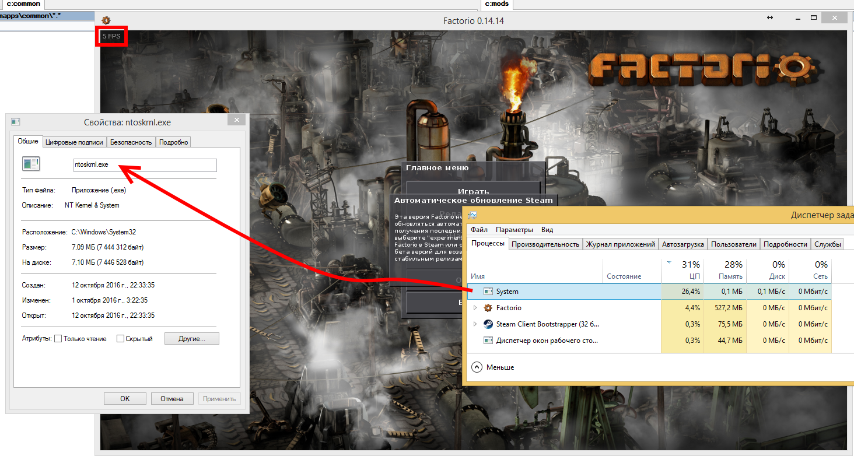854x456 pixels.
Task: Click the Task Manager title bar icon
Action: [x=473, y=215]
